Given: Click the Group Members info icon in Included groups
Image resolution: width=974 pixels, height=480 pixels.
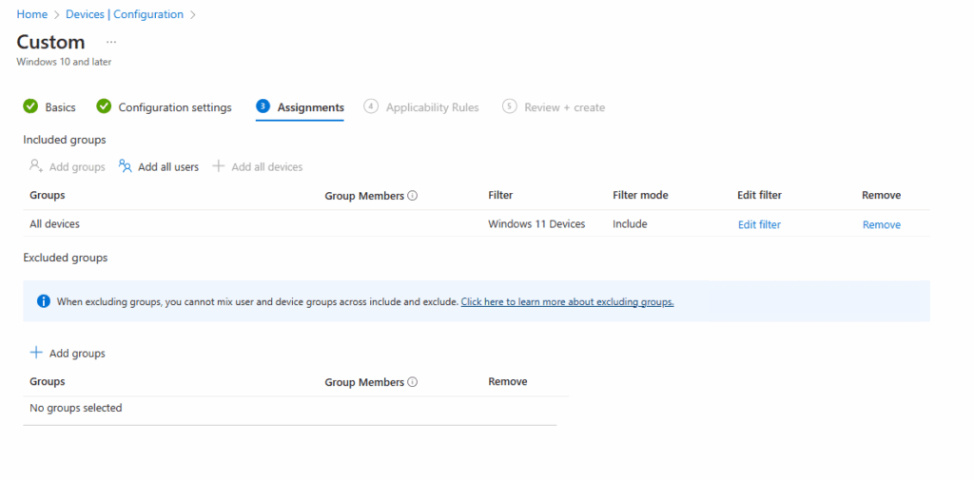Looking at the screenshot, I should tap(413, 196).
